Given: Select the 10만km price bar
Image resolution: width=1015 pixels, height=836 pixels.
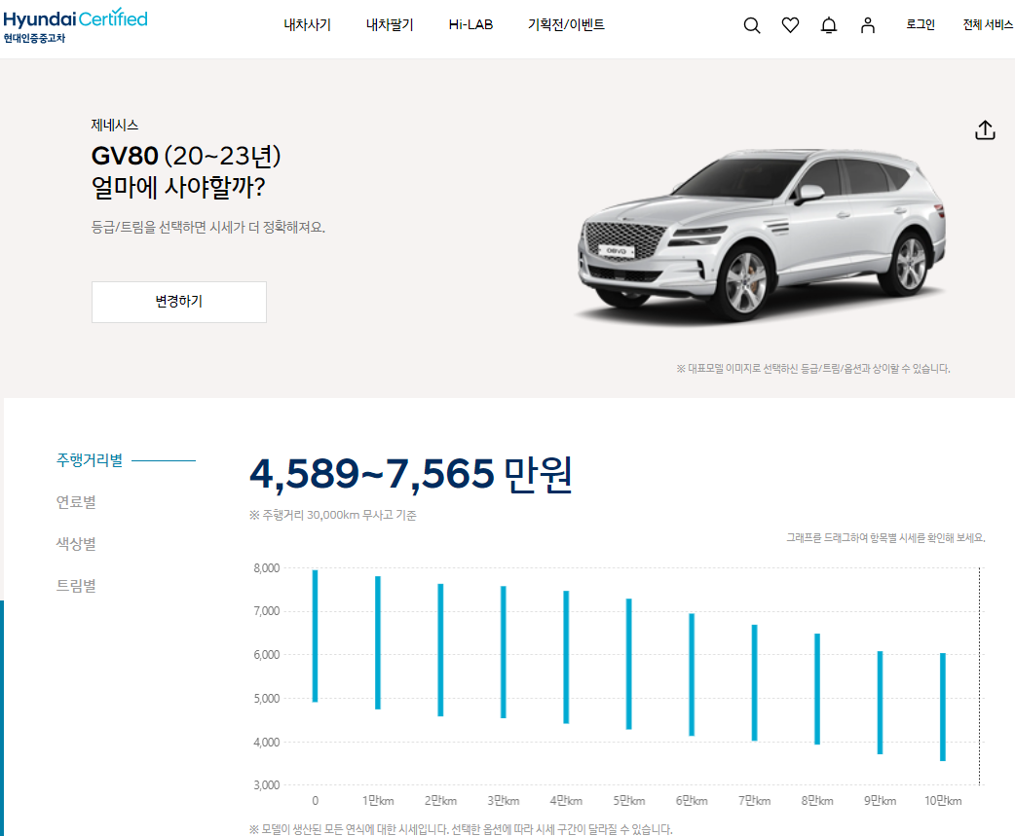Looking at the screenshot, I should (x=943, y=707).
